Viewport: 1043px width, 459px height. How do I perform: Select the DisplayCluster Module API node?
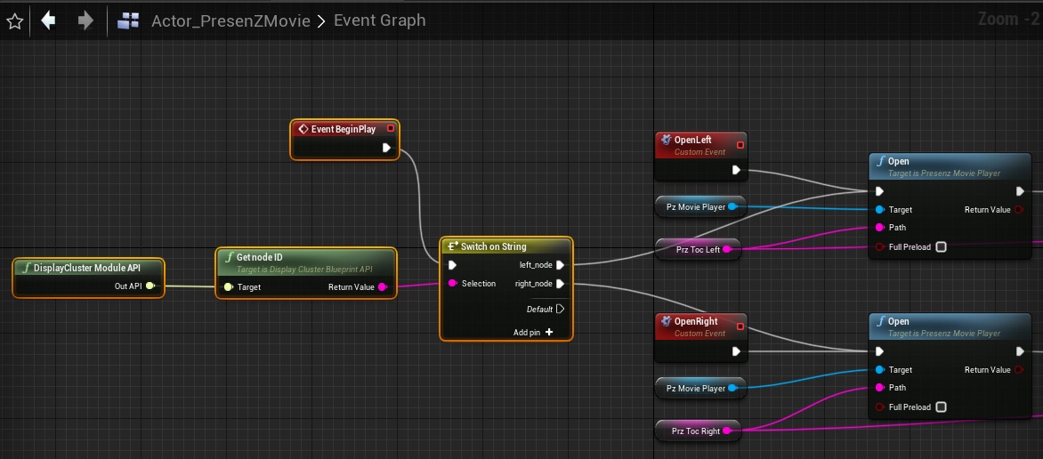[x=88, y=278]
